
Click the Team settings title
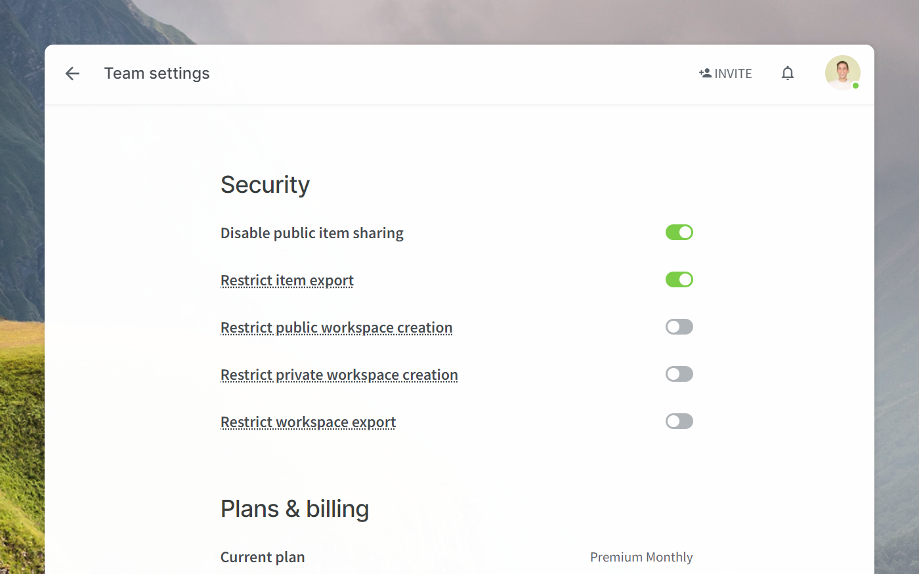pyautogui.click(x=157, y=73)
